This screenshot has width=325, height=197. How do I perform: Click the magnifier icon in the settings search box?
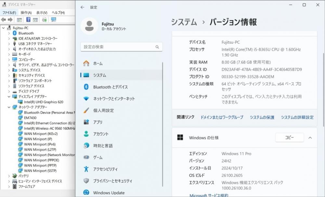(157, 47)
